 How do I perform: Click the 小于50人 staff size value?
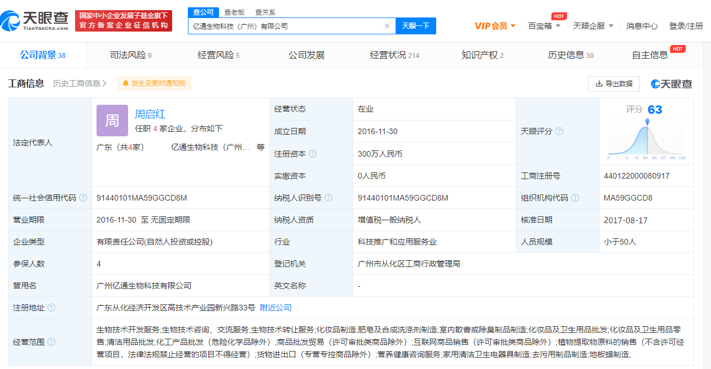(620, 242)
